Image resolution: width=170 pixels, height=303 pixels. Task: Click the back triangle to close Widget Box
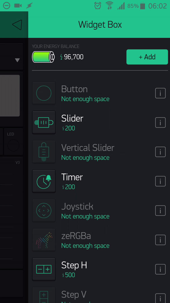point(17,25)
